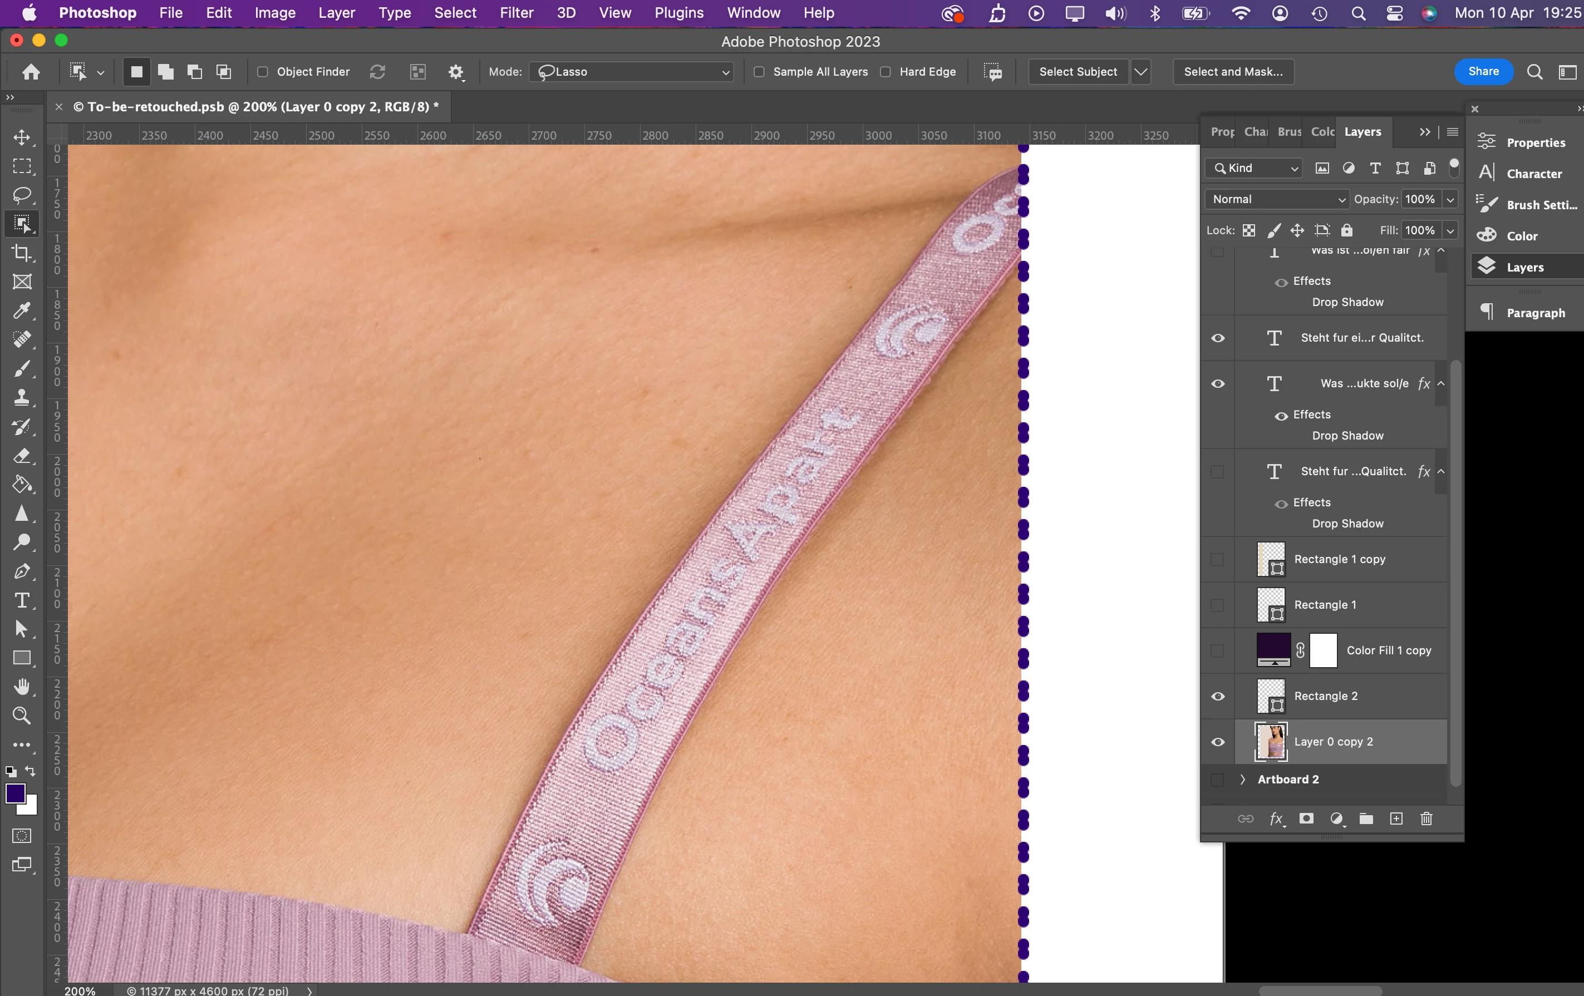1584x996 pixels.
Task: Click the Select and Mask button
Action: [x=1233, y=72]
